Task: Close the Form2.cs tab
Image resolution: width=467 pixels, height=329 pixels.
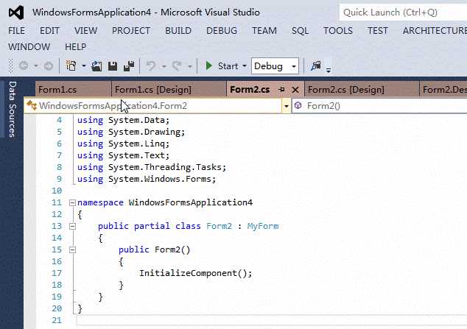Action: coord(295,90)
